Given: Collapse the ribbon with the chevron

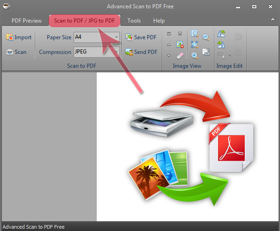Looking at the screenshot, I should [x=273, y=19].
